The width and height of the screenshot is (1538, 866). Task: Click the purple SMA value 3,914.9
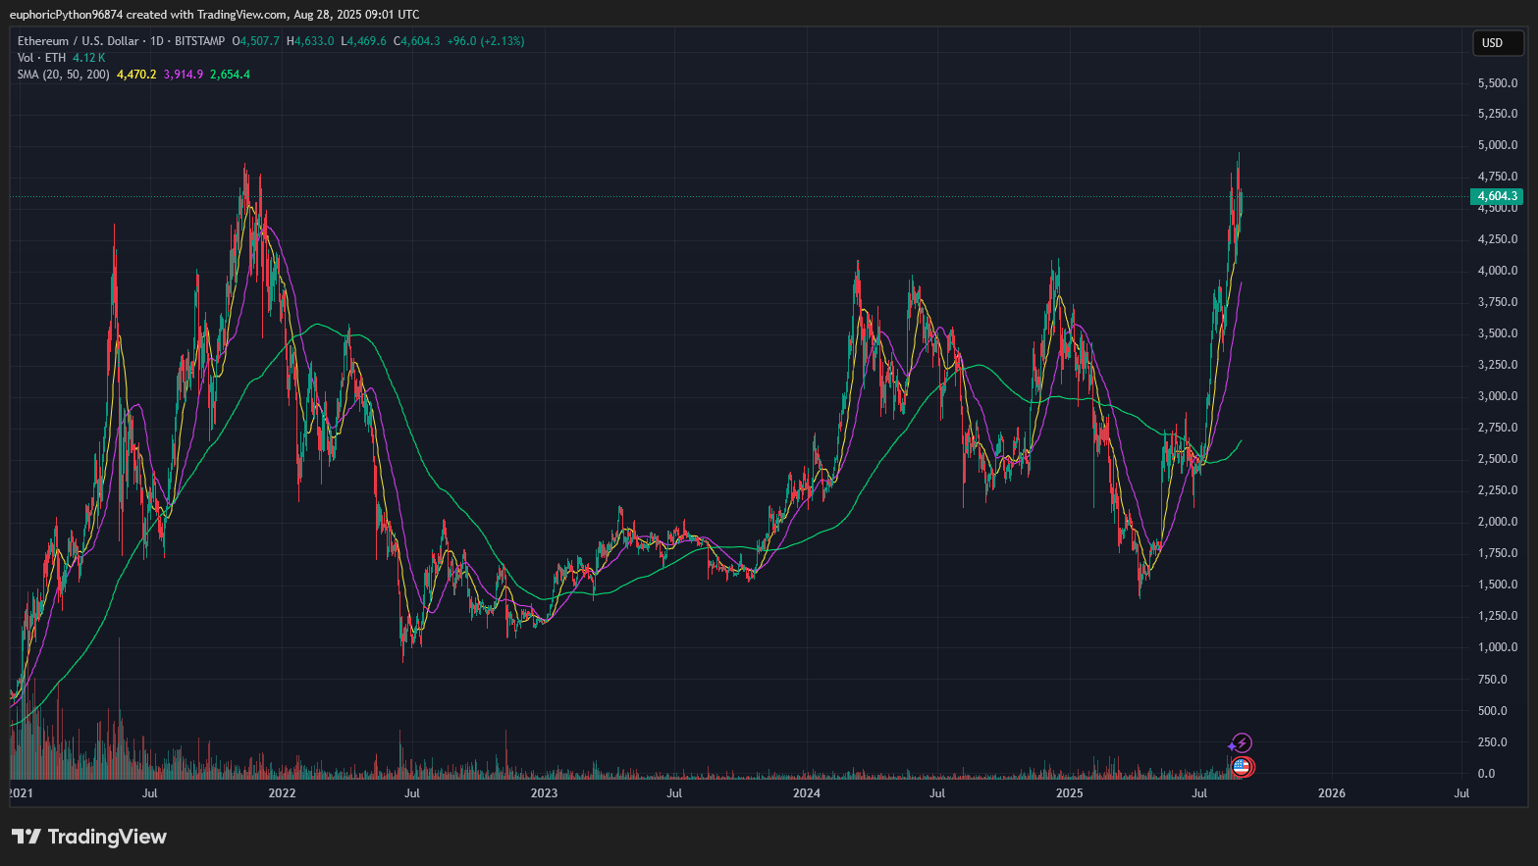pos(184,75)
